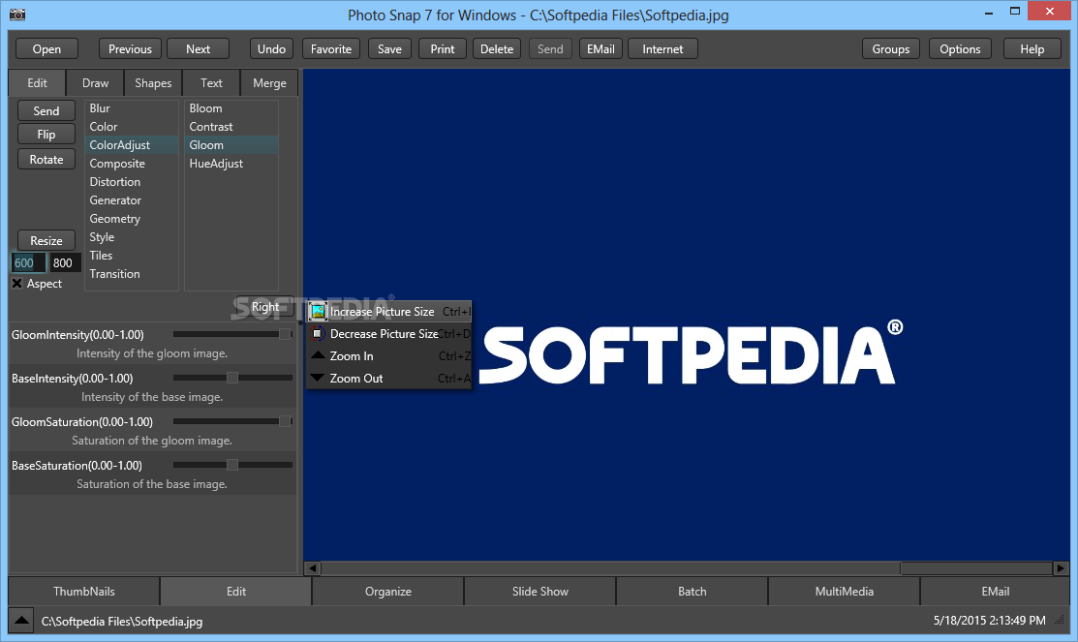Click the camera icon in the title bar

17,15
